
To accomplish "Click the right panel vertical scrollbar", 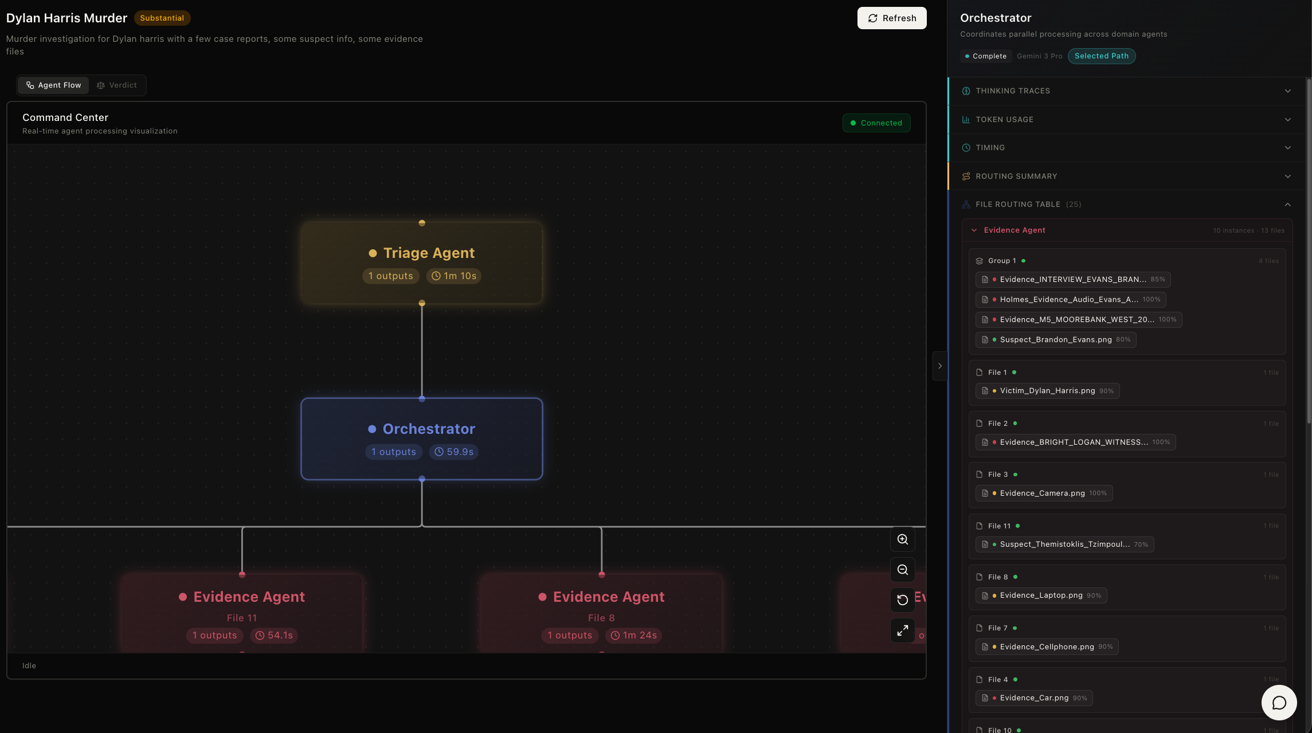I will [1309, 252].
